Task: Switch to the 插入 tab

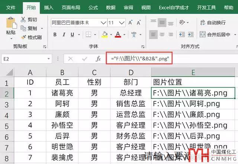Action: 49,7
